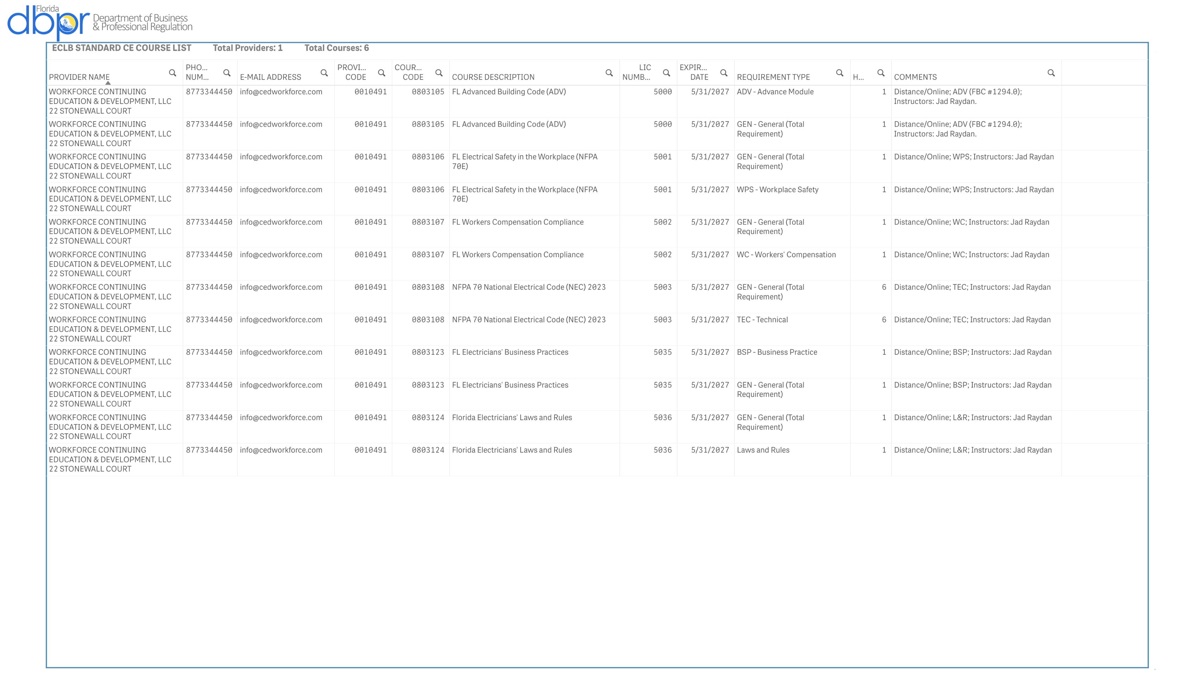Click the E-Mail Address column search icon

pyautogui.click(x=324, y=73)
